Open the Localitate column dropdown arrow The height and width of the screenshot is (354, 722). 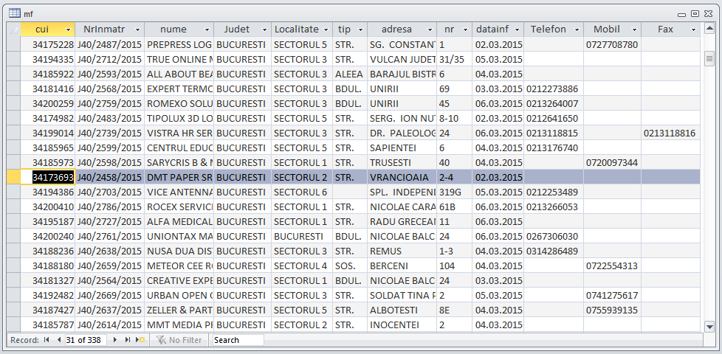click(325, 29)
